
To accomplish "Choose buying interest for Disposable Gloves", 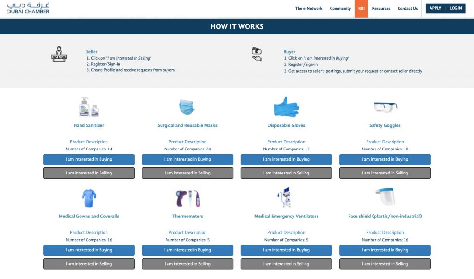I will [x=286, y=159].
